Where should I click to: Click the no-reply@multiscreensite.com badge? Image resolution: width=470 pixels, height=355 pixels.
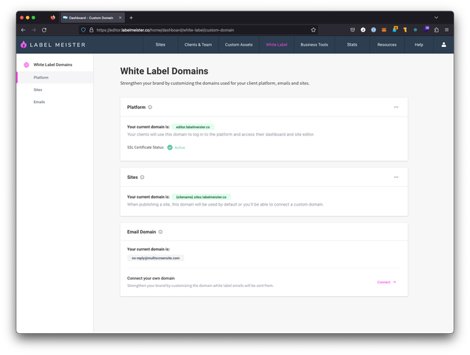point(156,258)
